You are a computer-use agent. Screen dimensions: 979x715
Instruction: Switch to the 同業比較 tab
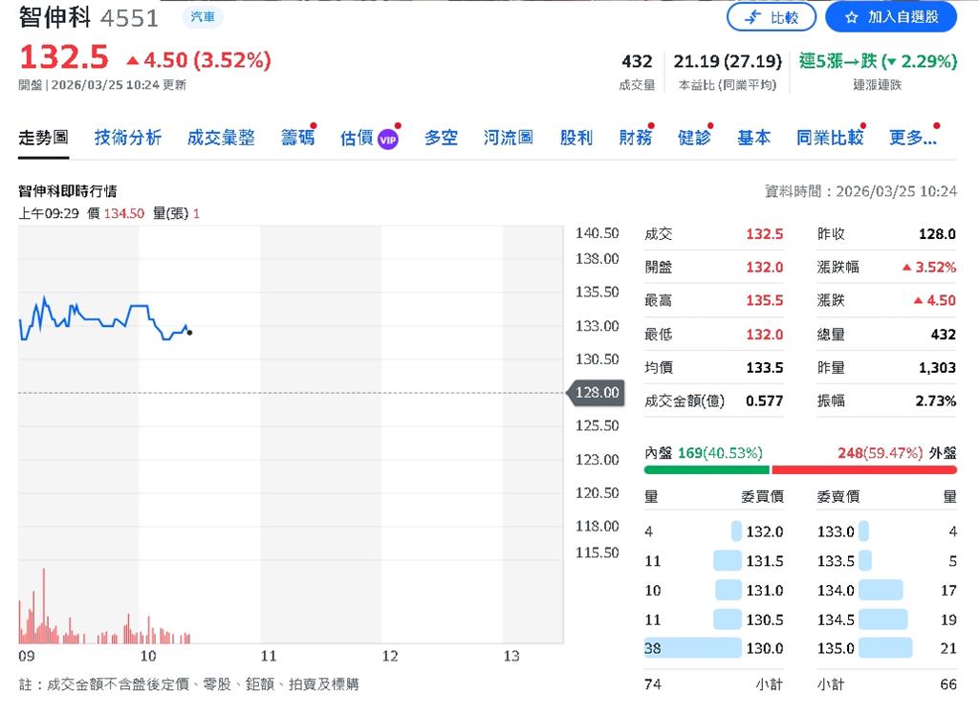click(828, 138)
